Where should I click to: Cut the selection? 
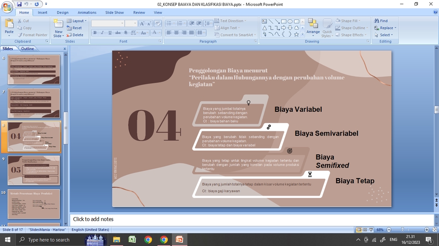(23, 21)
